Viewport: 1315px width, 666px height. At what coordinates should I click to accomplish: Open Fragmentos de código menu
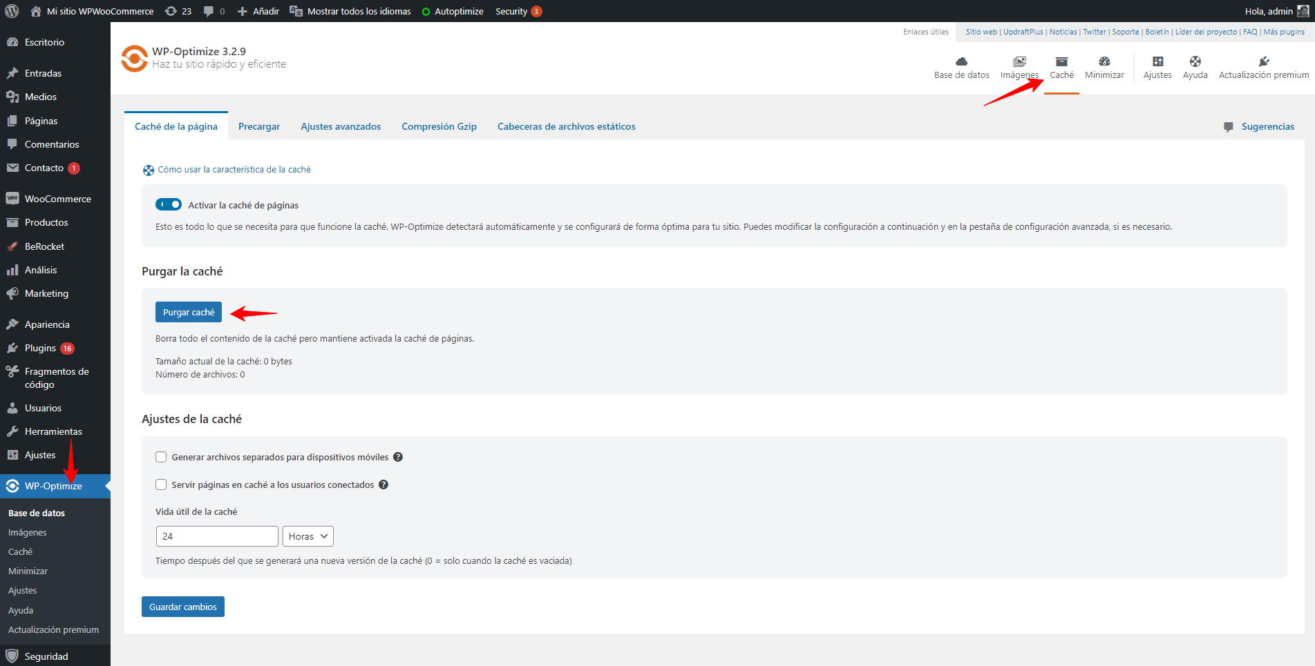pos(55,378)
